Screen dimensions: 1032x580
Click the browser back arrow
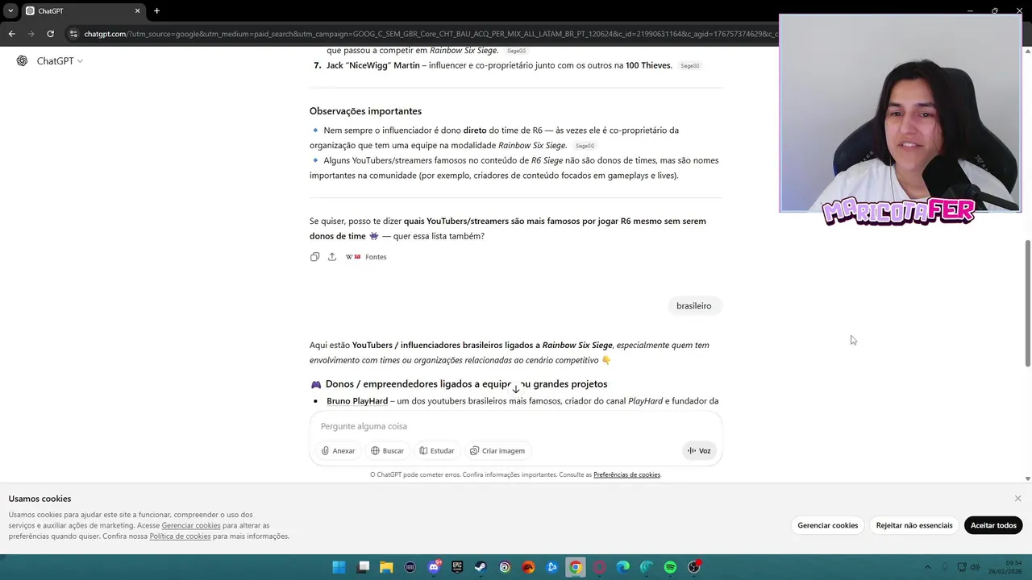click(11, 34)
